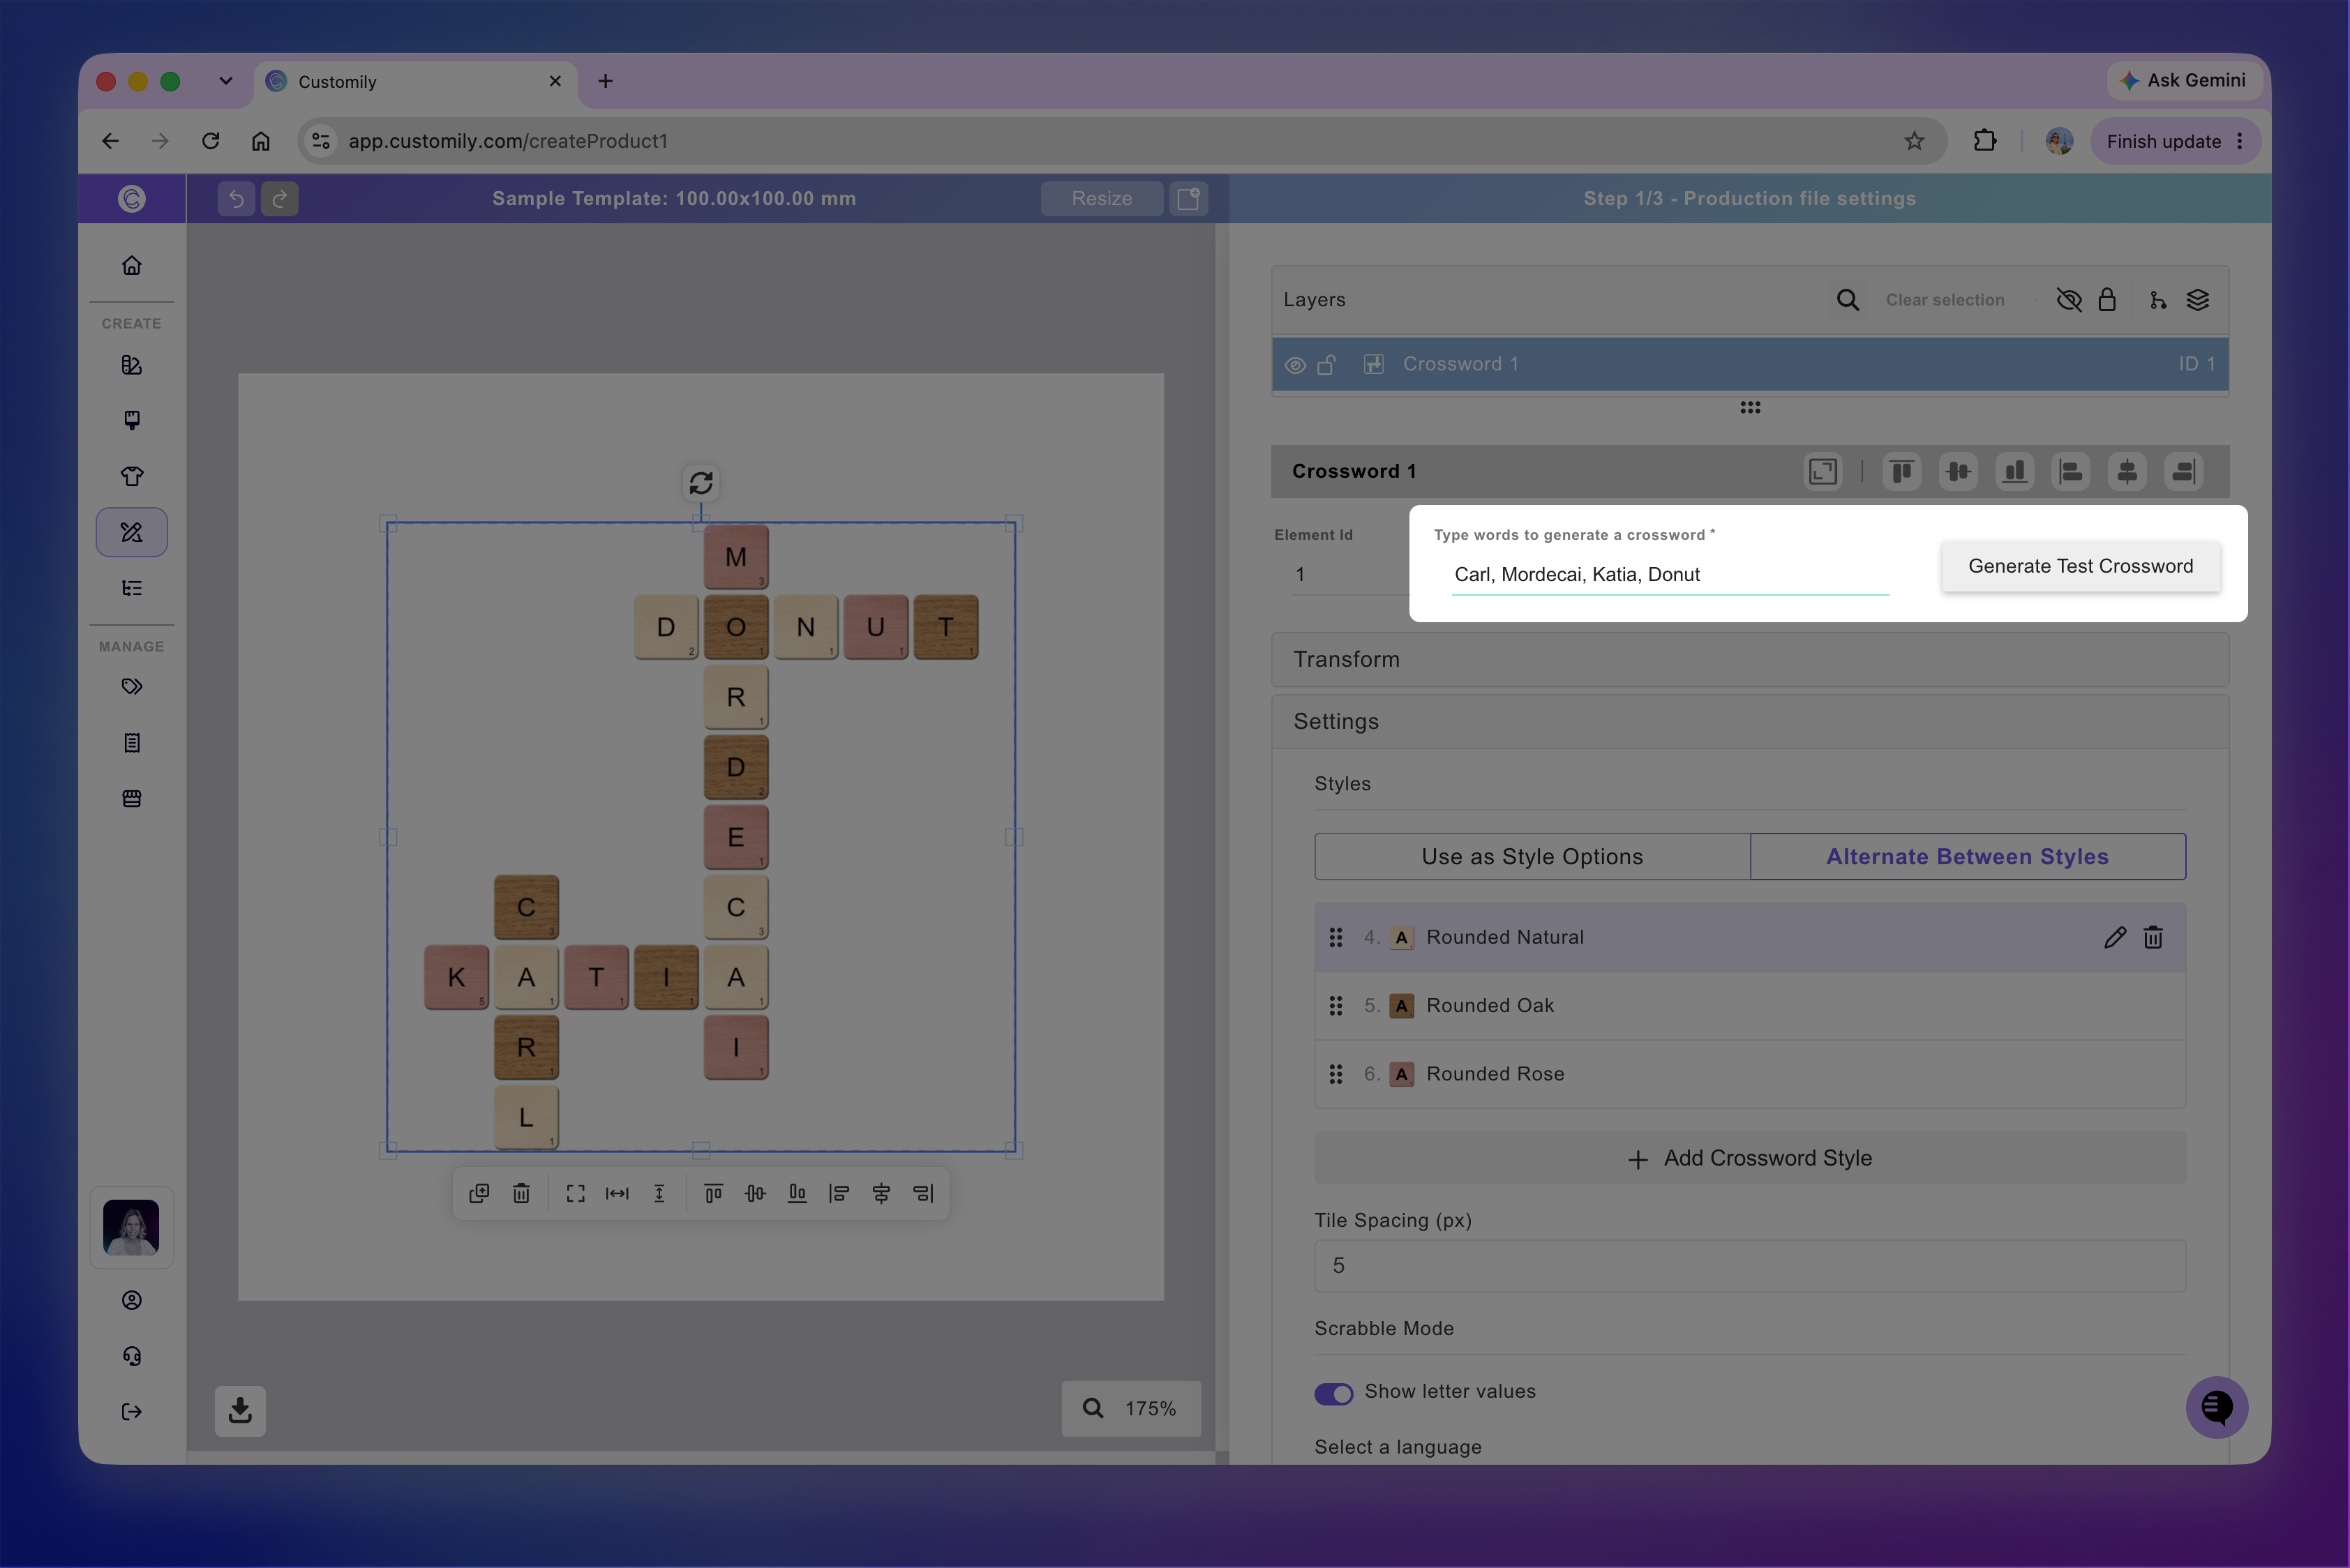Image resolution: width=2350 pixels, height=1568 pixels.
Task: Click the Generate Test Crossword button
Action: (2081, 566)
